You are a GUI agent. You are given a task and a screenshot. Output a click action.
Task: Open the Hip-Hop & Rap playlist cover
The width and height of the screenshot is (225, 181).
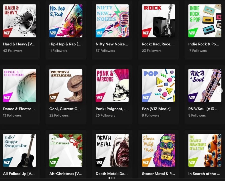66,21
